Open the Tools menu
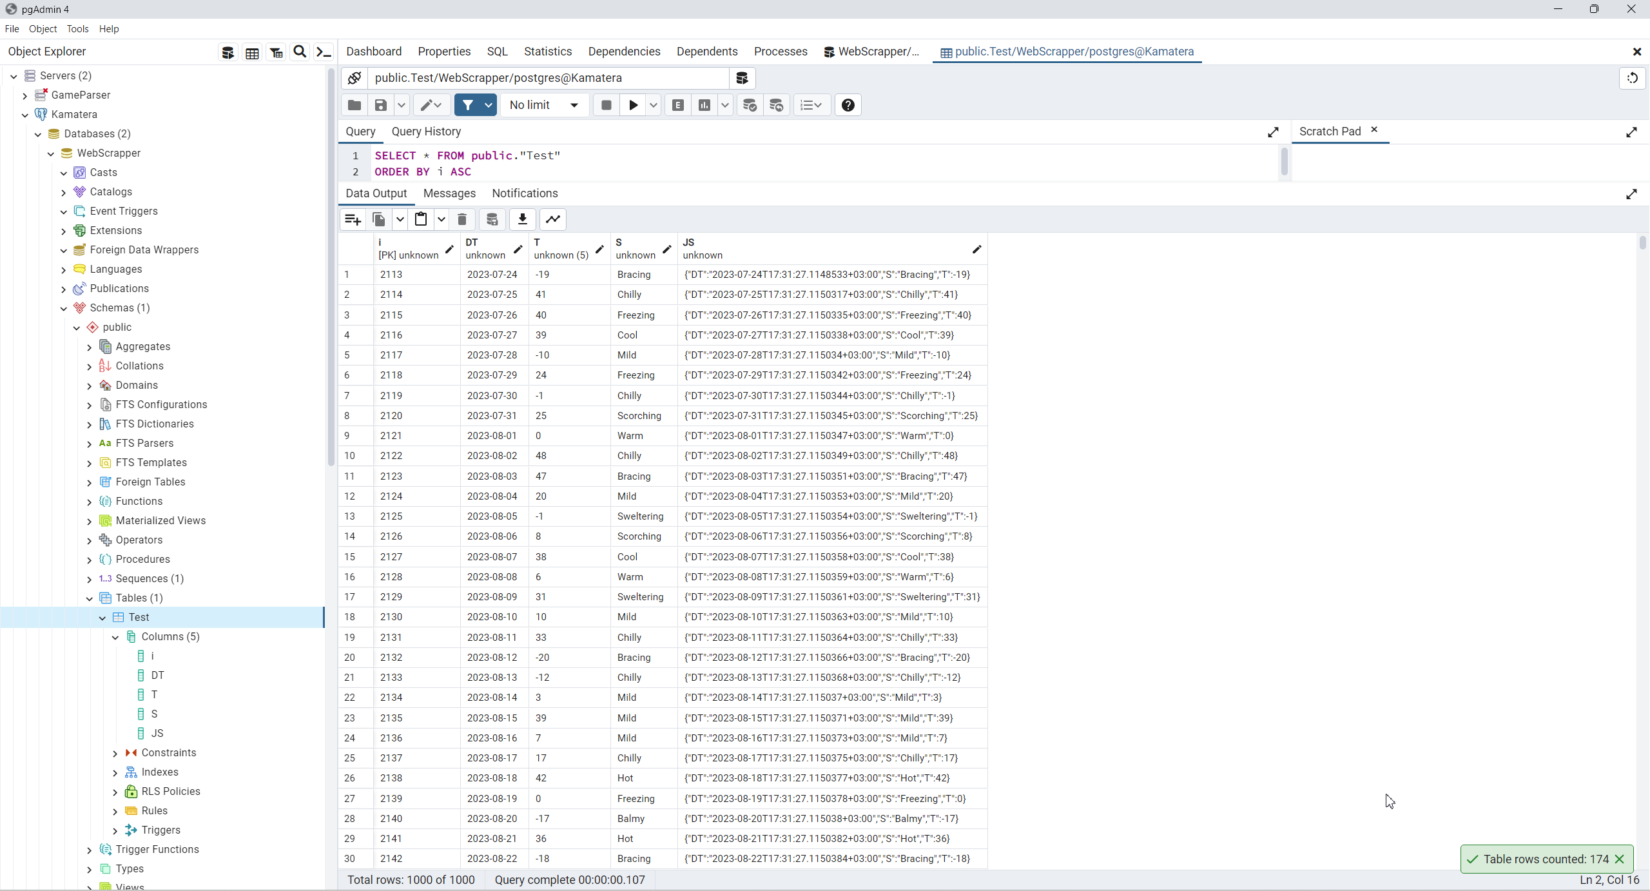The image size is (1650, 891). pos(77,29)
